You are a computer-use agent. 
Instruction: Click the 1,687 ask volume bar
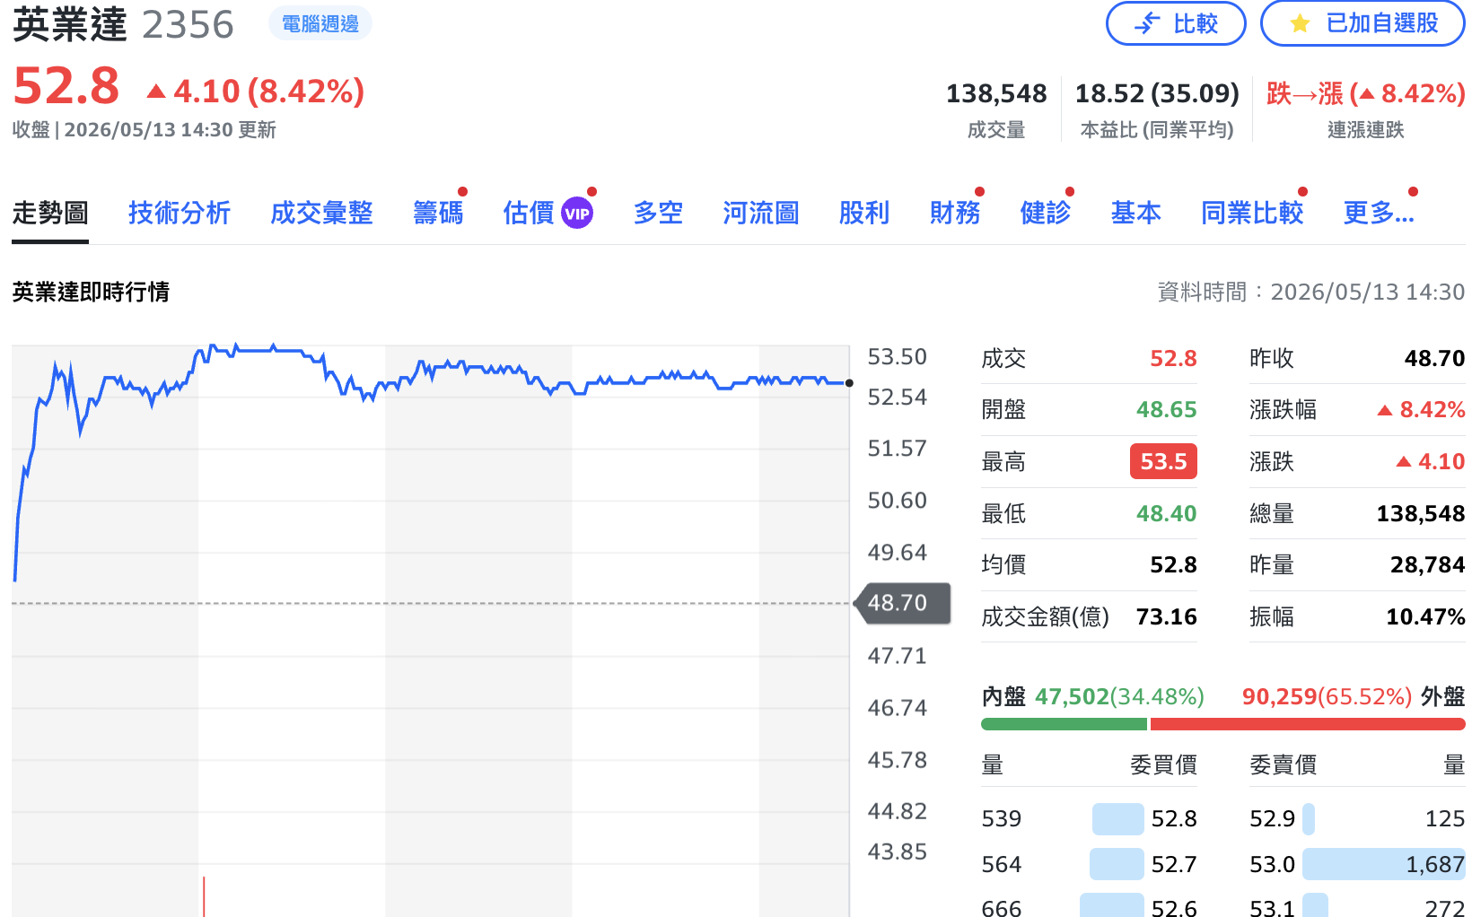tap(1384, 864)
